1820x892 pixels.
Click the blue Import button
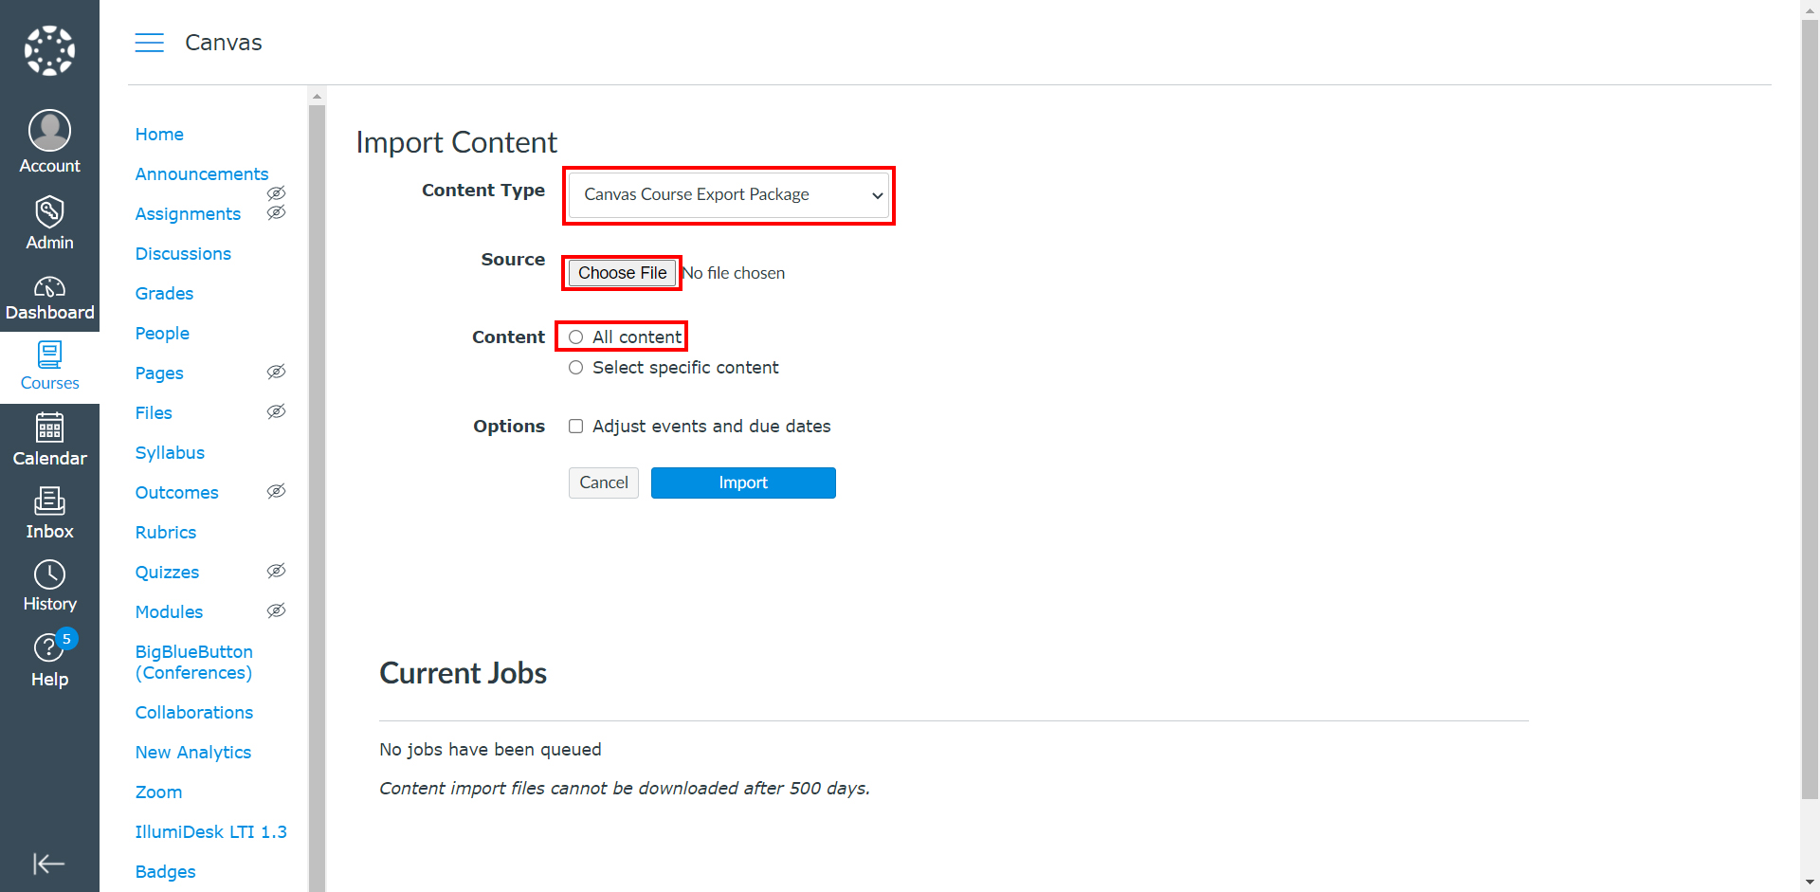[x=743, y=482]
